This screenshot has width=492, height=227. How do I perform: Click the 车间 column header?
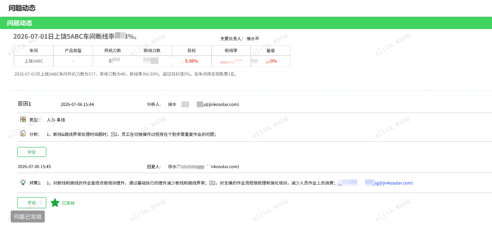pos(34,51)
